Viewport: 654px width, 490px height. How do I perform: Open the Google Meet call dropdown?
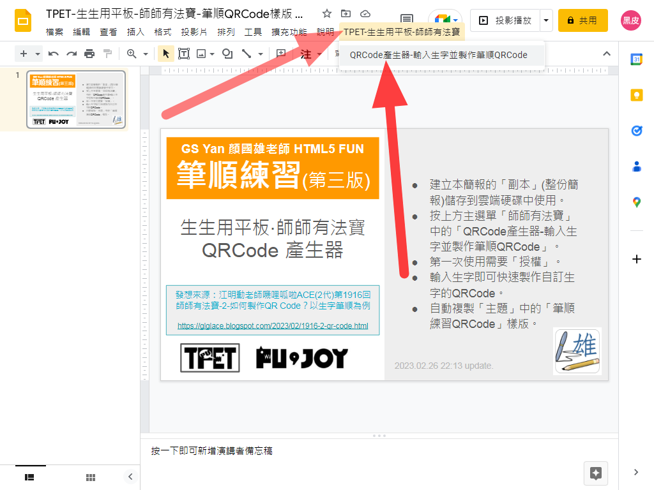(x=445, y=20)
